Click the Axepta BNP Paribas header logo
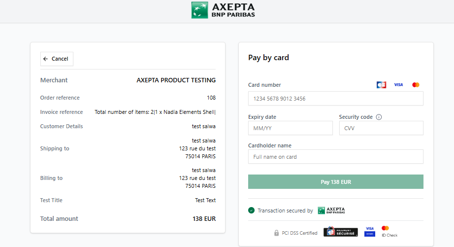 click(x=223, y=10)
